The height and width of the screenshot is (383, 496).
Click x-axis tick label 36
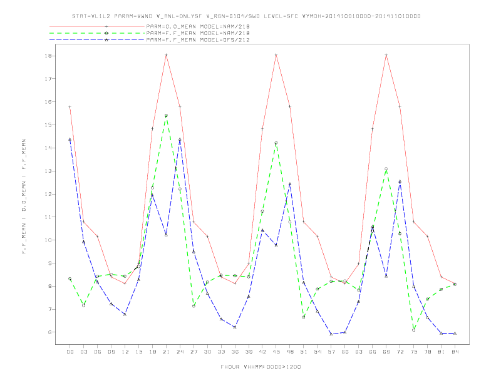pyautogui.click(x=235, y=352)
